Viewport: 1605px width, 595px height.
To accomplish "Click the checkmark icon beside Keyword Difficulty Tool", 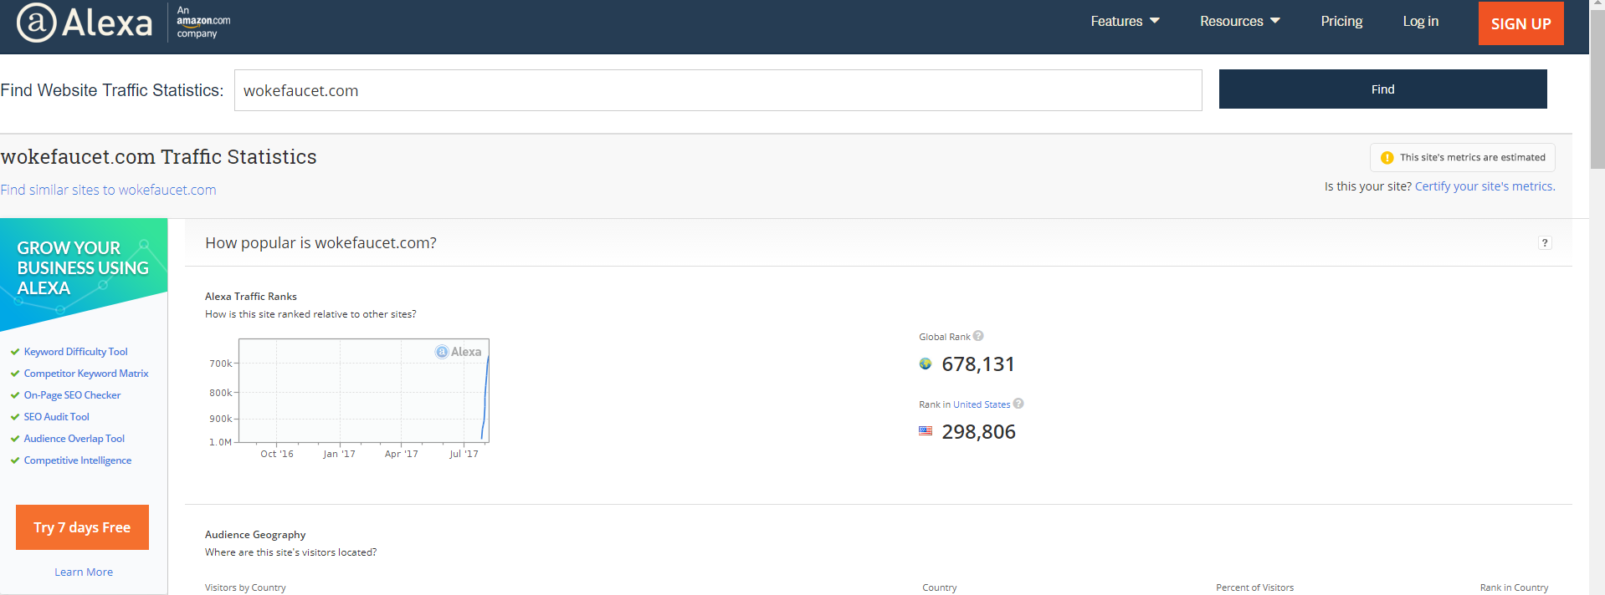I will tap(15, 352).
